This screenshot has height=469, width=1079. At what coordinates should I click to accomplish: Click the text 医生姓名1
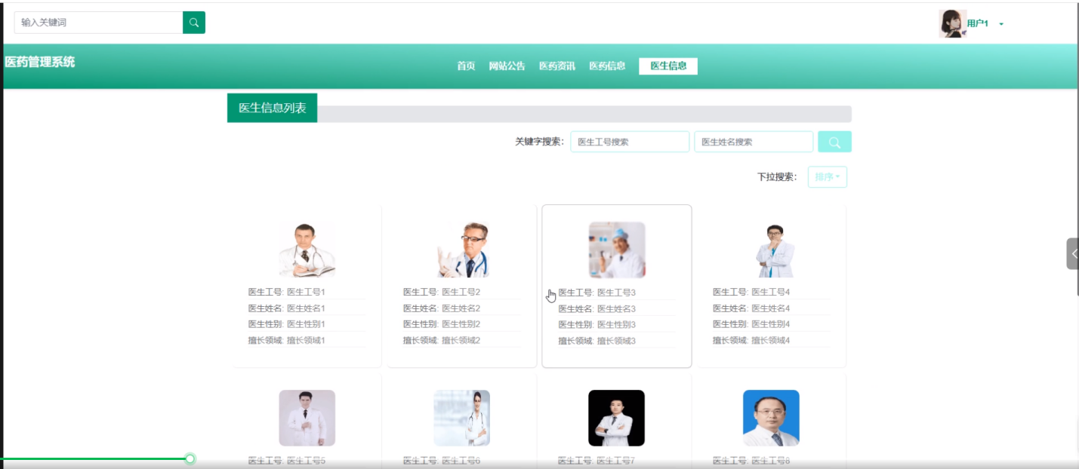tap(306, 308)
